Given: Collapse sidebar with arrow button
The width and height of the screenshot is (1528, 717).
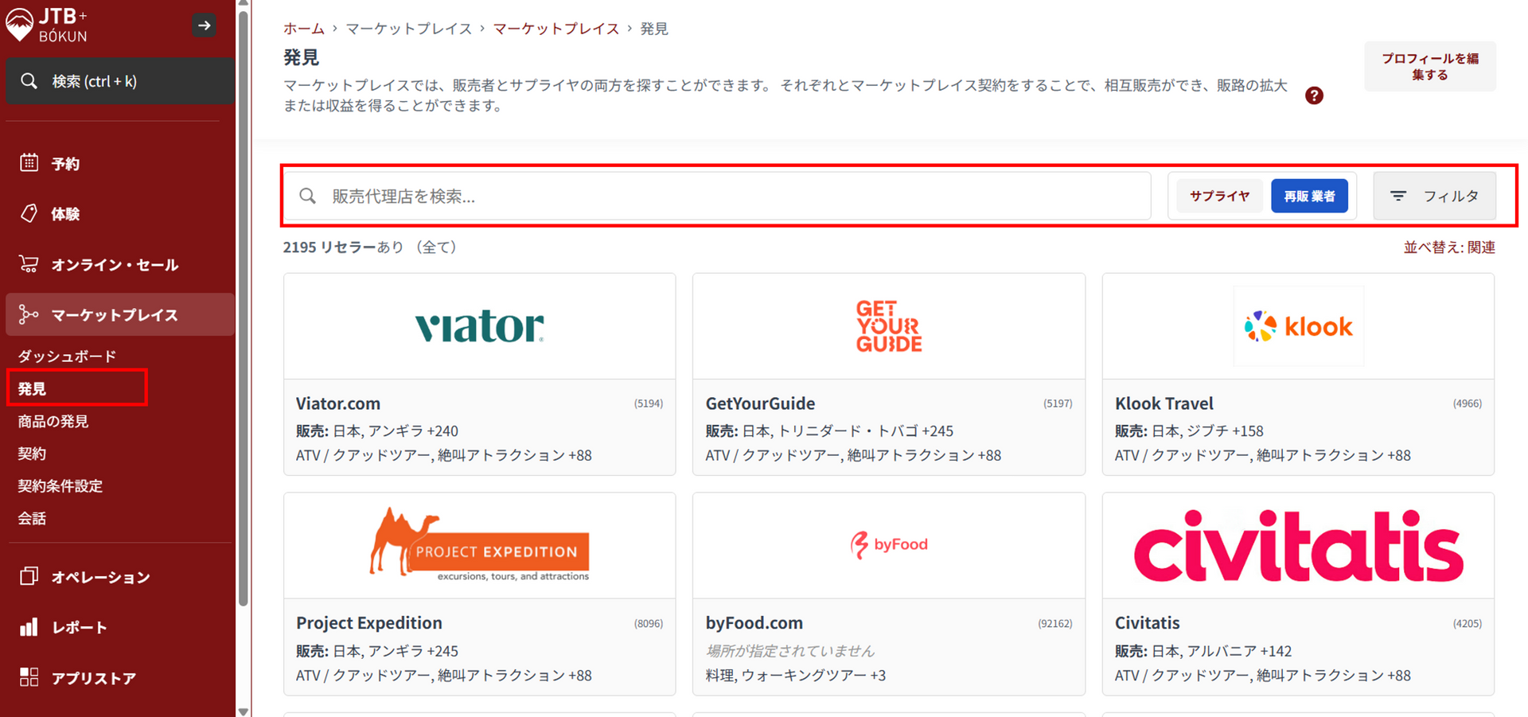Looking at the screenshot, I should pos(205,25).
